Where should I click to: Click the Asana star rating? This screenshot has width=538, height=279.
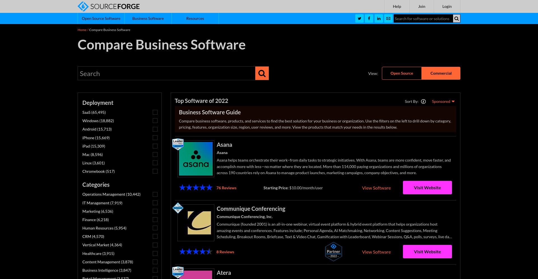tap(196, 188)
